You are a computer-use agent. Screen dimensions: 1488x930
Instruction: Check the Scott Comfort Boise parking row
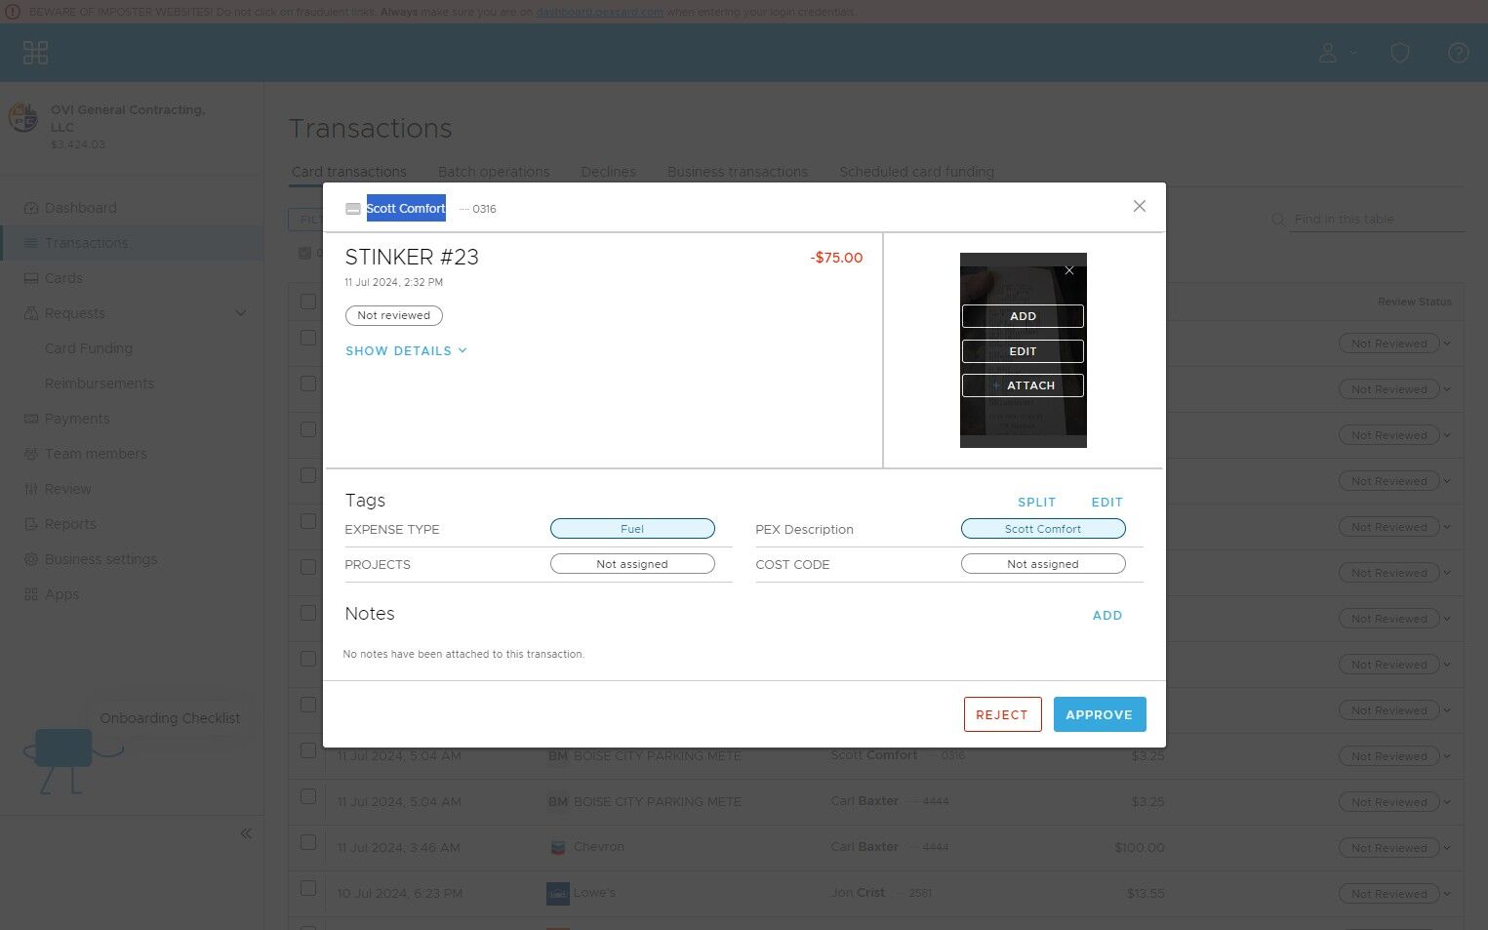click(x=308, y=750)
